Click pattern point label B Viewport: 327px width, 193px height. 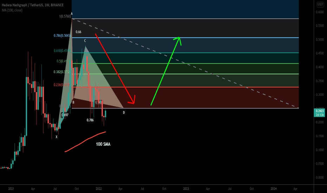pyautogui.click(x=73, y=102)
